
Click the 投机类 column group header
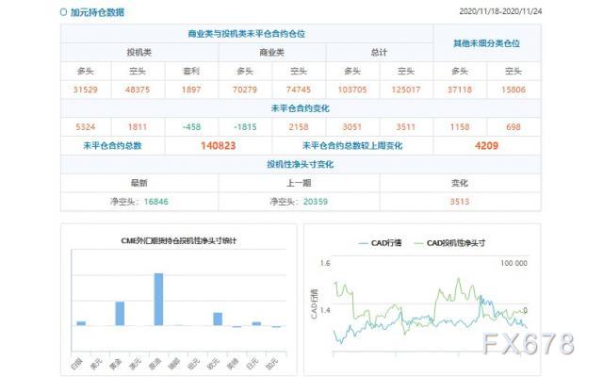[x=139, y=52]
